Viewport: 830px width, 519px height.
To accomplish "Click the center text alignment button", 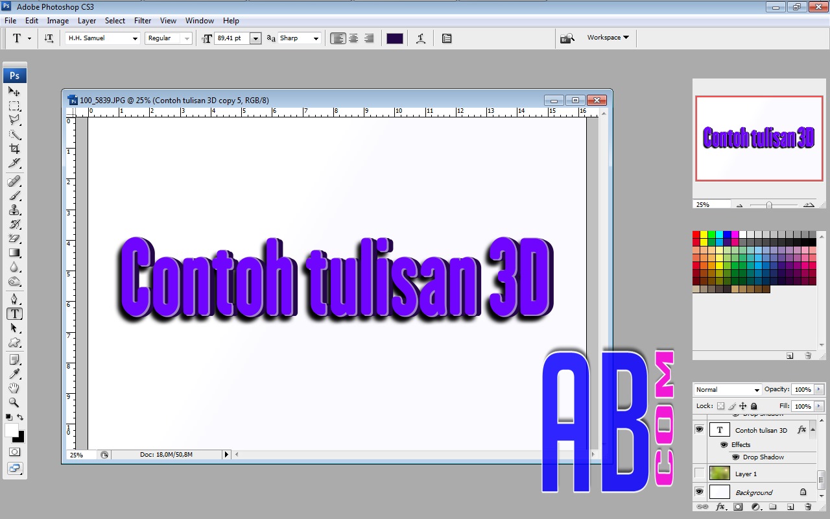I will click(x=353, y=38).
